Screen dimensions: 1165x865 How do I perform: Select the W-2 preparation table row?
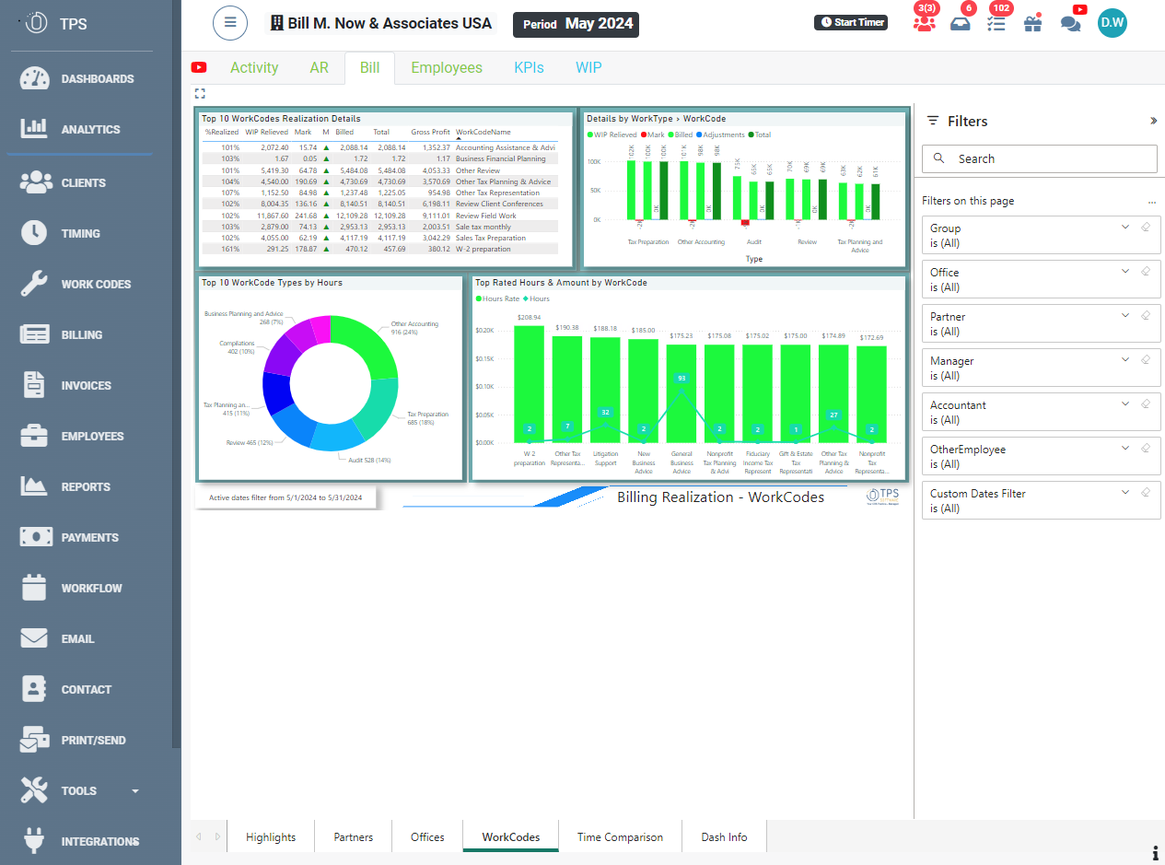coord(379,249)
